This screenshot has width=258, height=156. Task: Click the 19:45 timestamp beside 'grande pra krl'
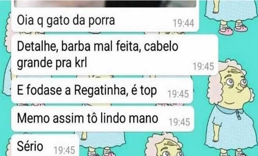tap(203, 67)
